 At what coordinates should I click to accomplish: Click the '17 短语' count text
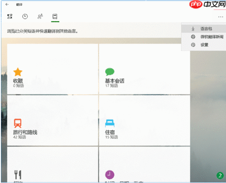click(112, 86)
